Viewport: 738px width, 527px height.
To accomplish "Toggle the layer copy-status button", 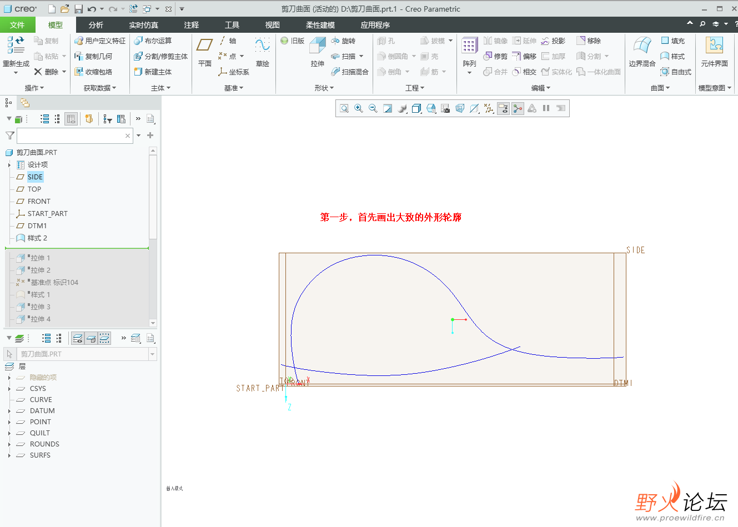I will 91,338.
